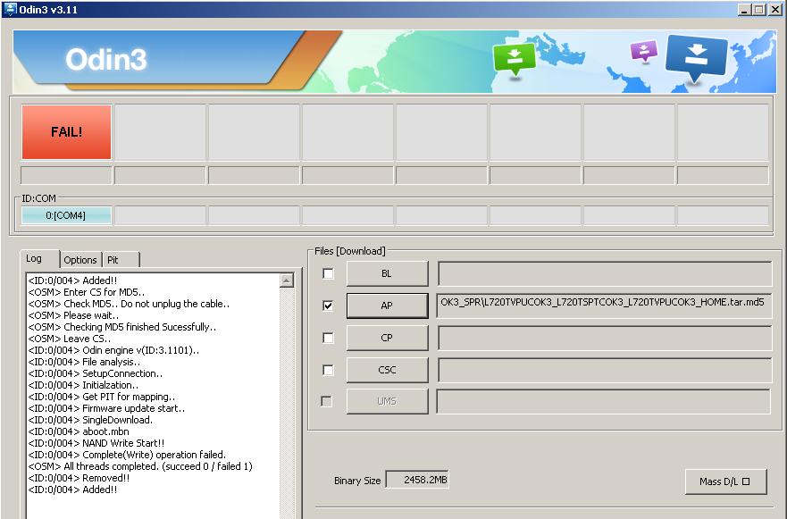Screen dimensions: 787x519
Task: Click the 0:[COM4] port indicator
Action: [x=66, y=215]
